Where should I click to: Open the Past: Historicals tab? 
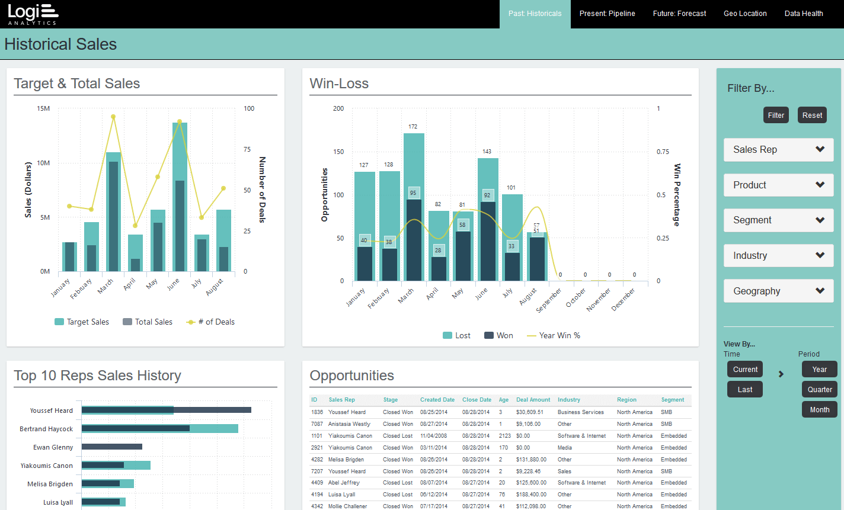[535, 14]
